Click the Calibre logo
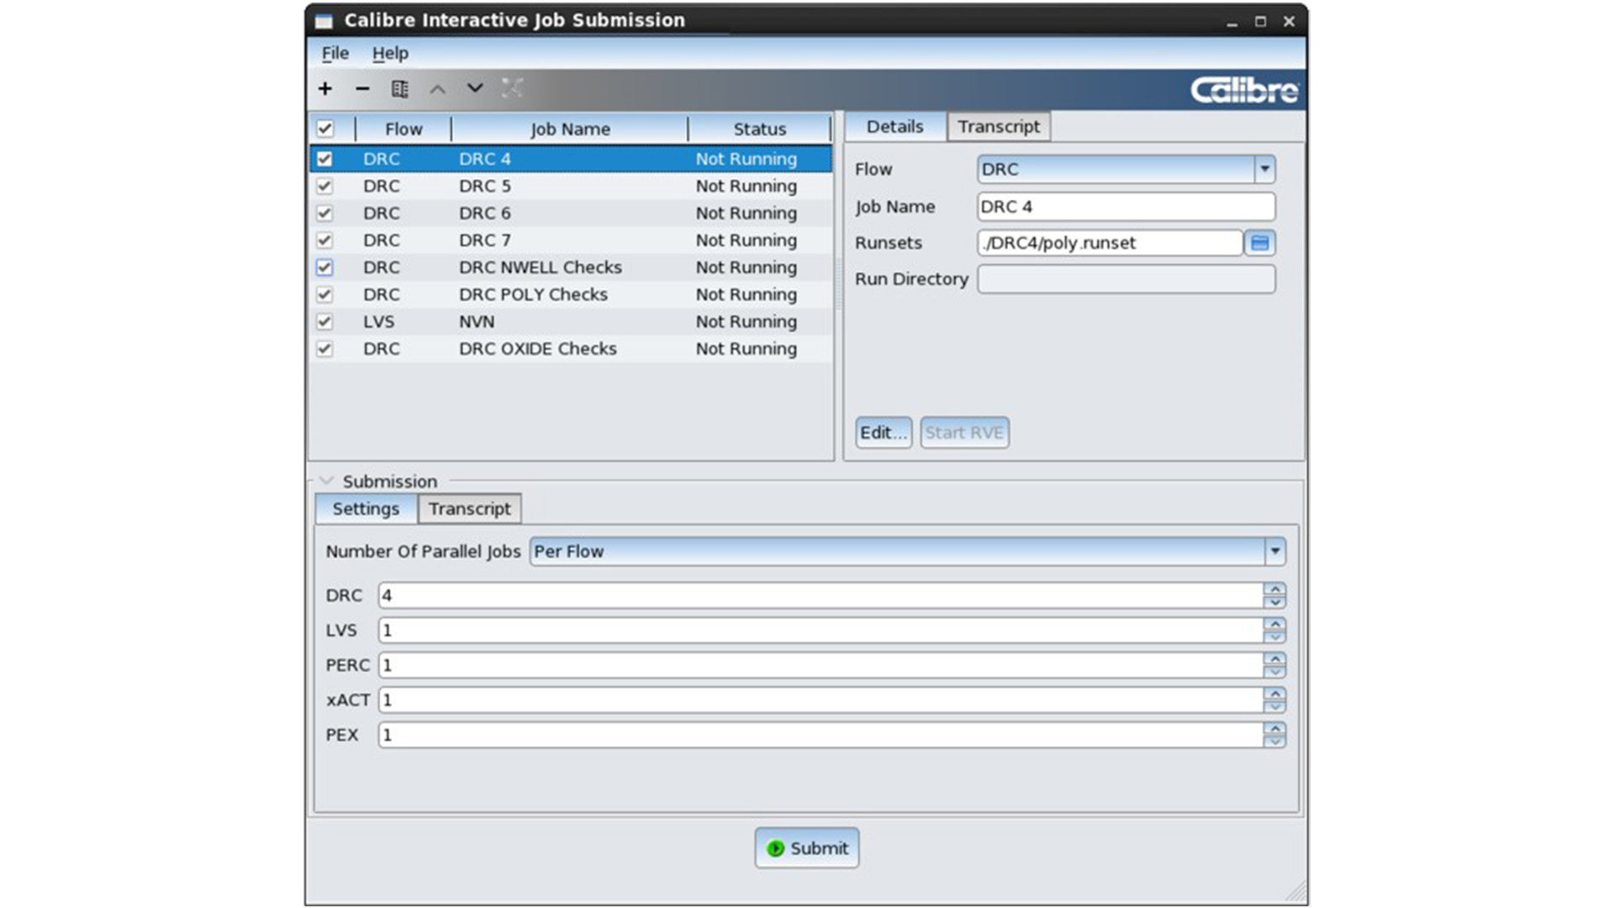This screenshot has height=908, width=1614. (x=1243, y=90)
